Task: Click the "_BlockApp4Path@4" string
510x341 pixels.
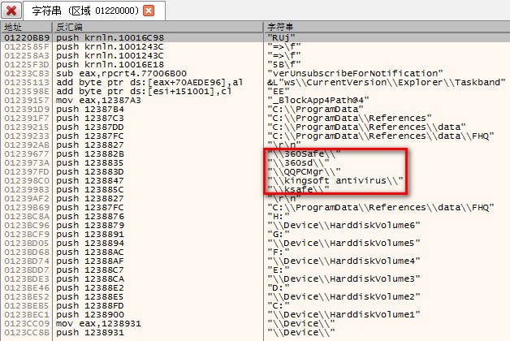Action: click(318, 100)
